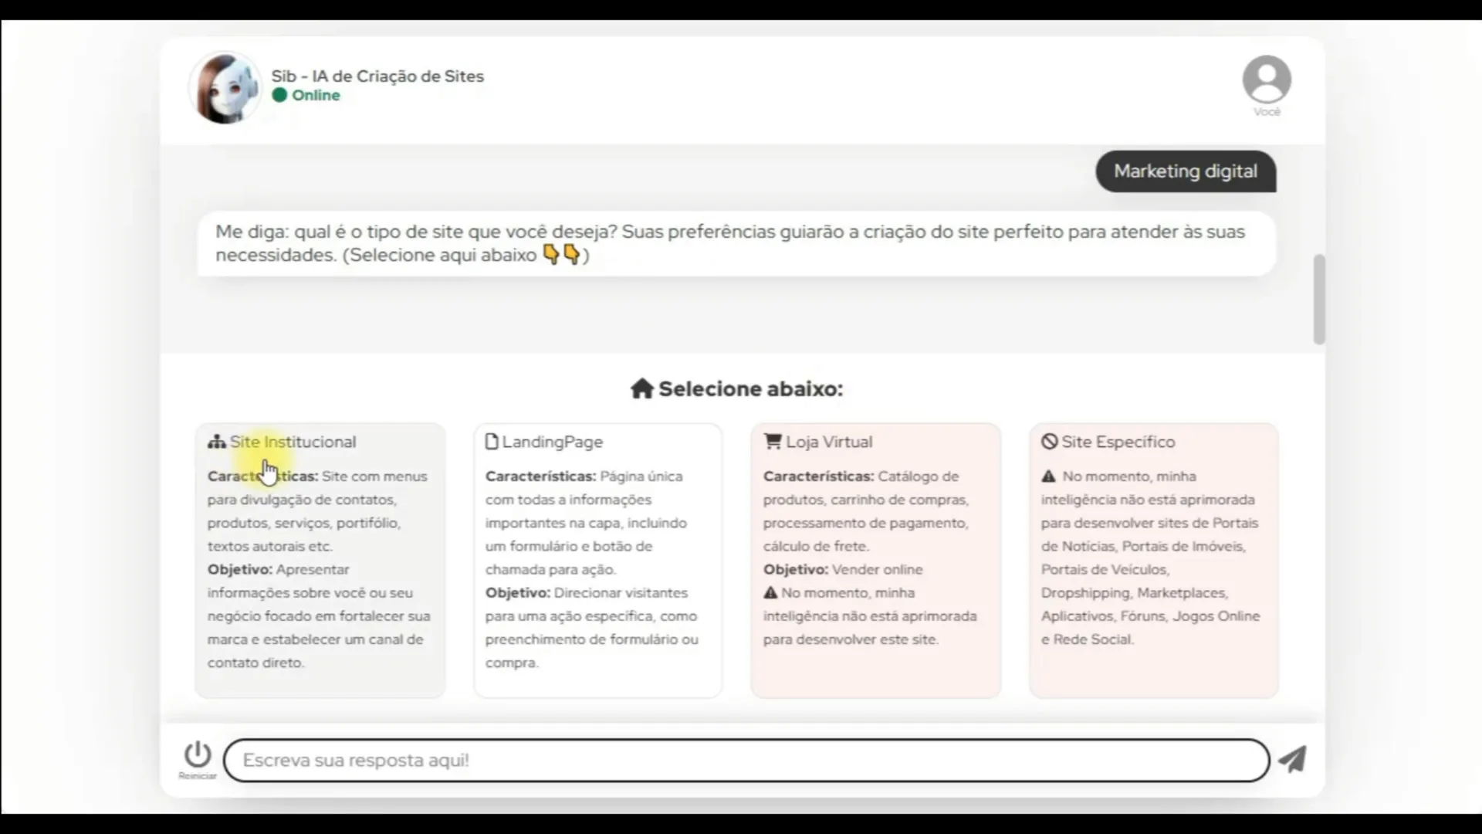The height and width of the screenshot is (834, 1482).
Task: Focus the Escreva sua resposta aqui field
Action: (746, 761)
